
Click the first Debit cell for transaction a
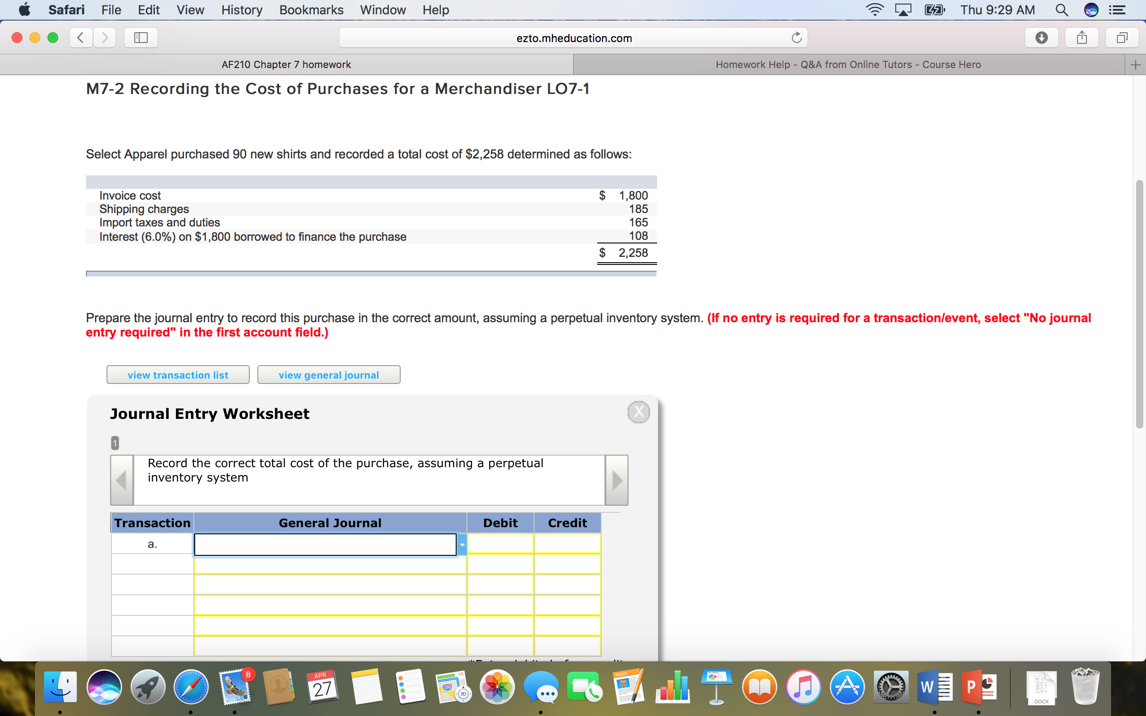(x=500, y=544)
